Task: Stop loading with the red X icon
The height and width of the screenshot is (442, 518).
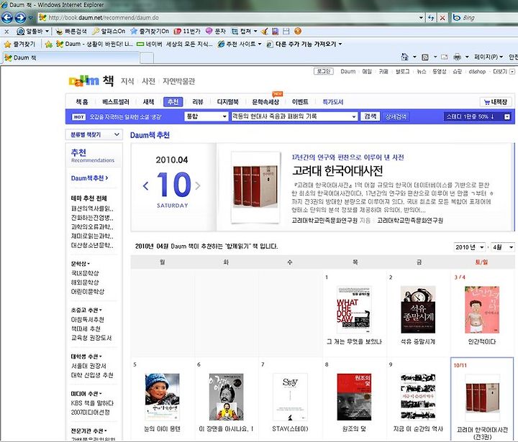Action: click(x=442, y=18)
